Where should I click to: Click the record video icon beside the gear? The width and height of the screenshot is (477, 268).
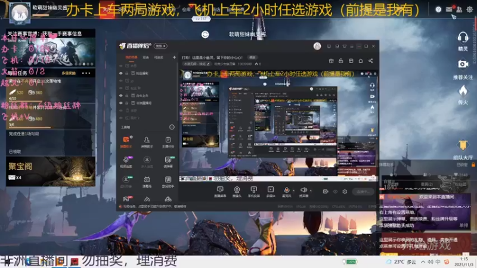pos(326,191)
